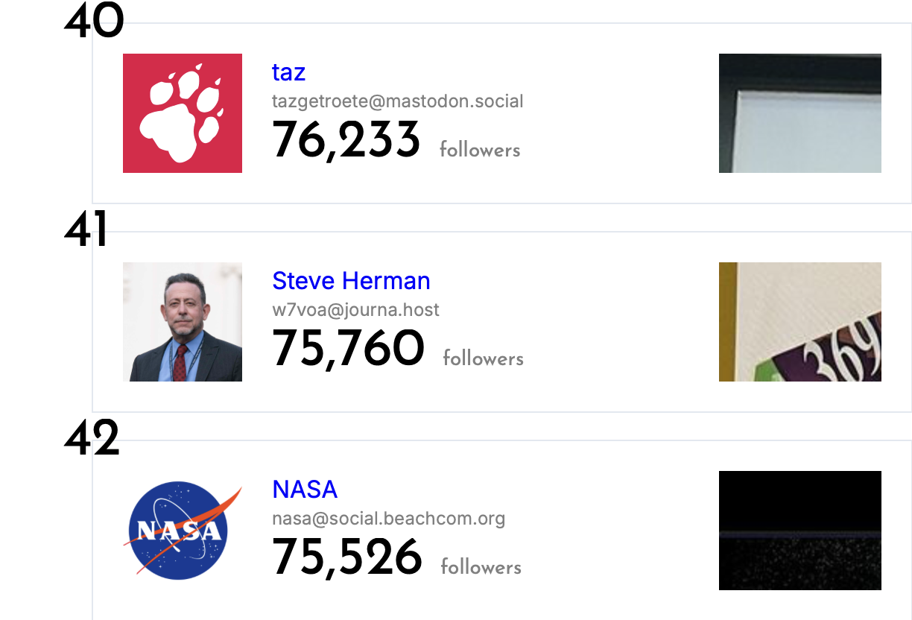Click the rank number 40
Viewport: 912px width, 620px height.
(93, 22)
